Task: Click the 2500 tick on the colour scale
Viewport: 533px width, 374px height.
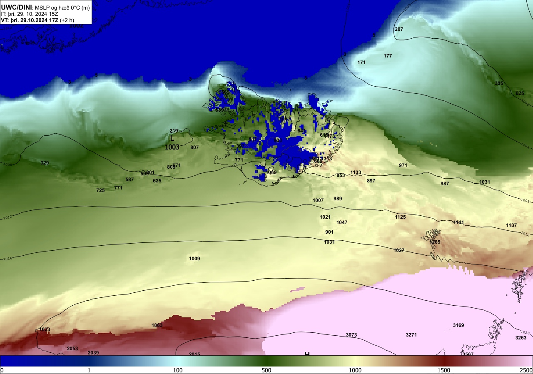Action: (526, 370)
